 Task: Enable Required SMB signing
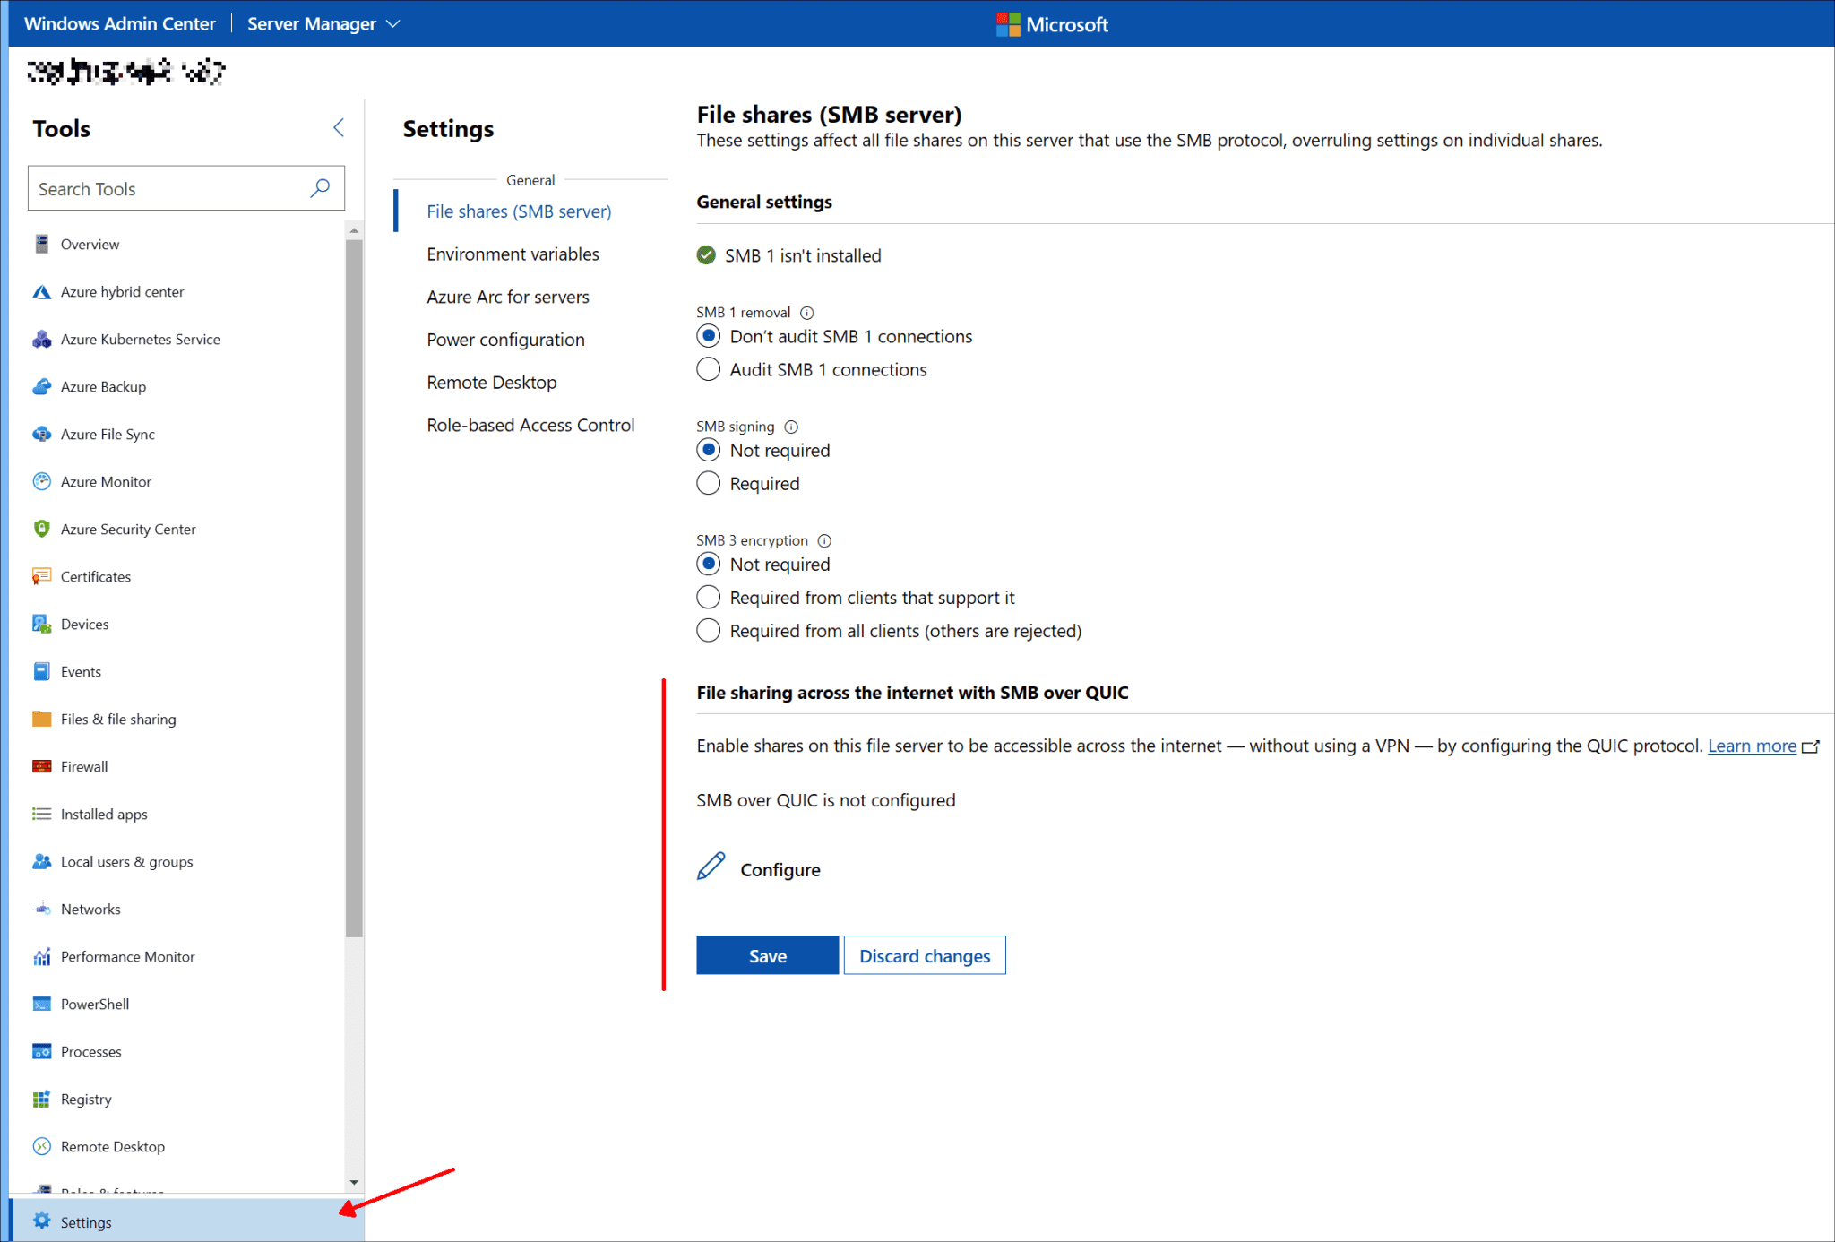(710, 482)
